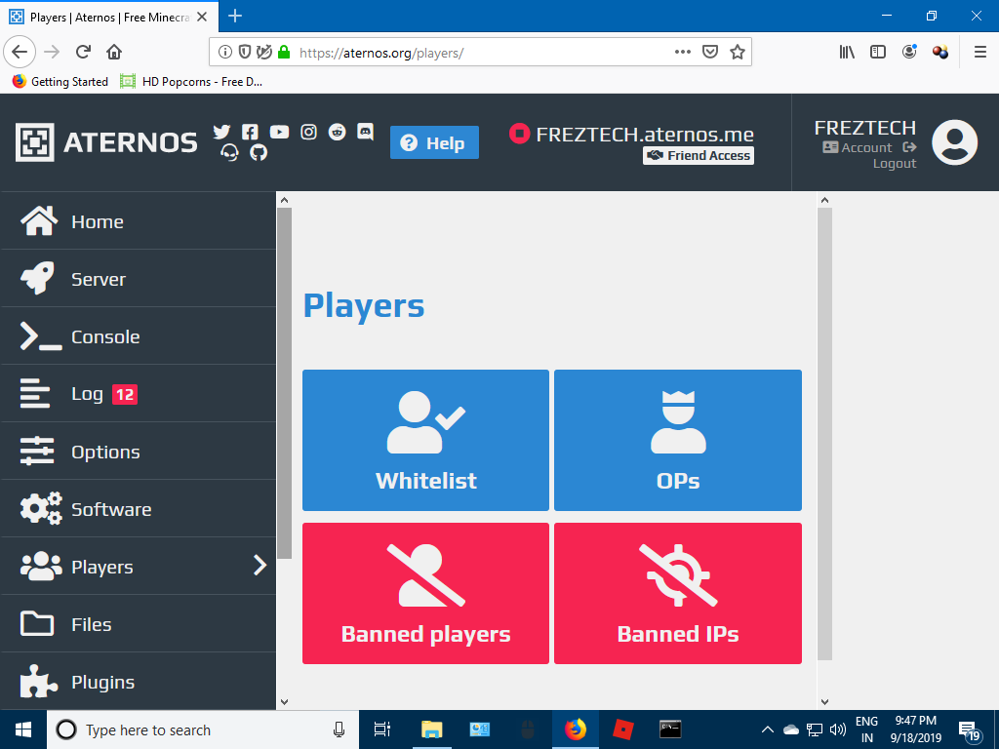Click the Aternos logo
The image size is (999, 749).
(x=106, y=142)
